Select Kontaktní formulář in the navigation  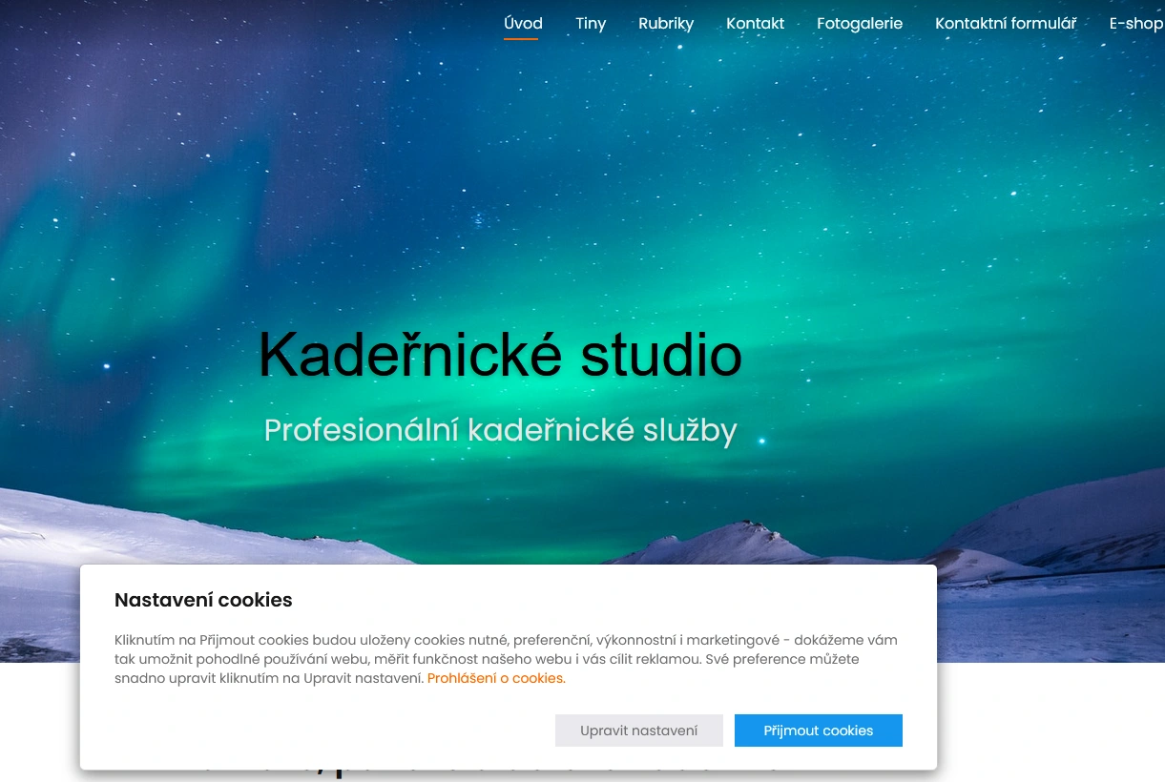(x=1006, y=24)
